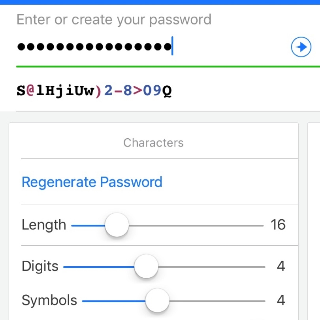Click the blue filled part of Digits track
320x320 pixels.
pos(99,267)
